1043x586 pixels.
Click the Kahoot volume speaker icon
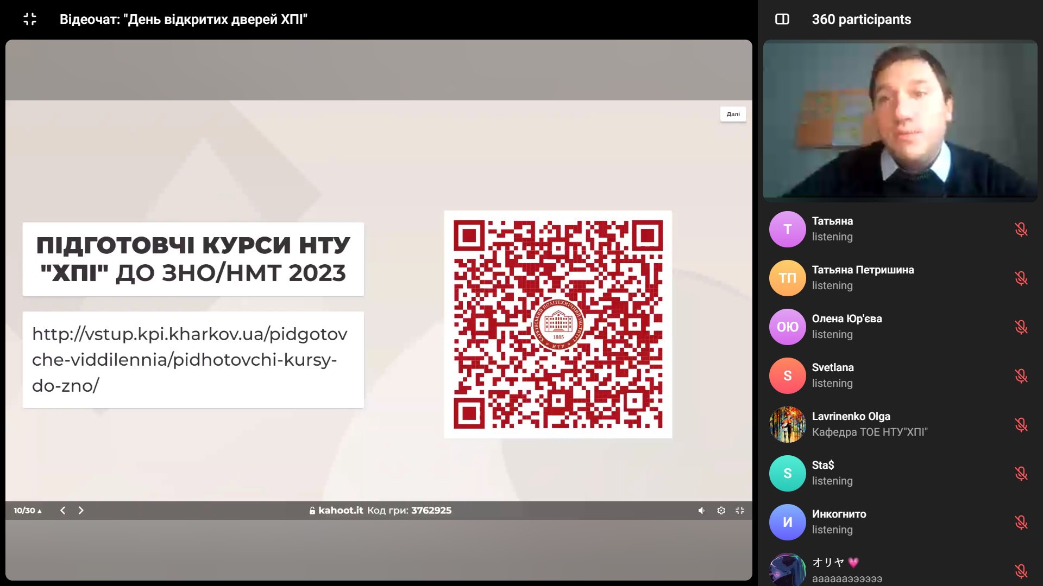click(702, 511)
